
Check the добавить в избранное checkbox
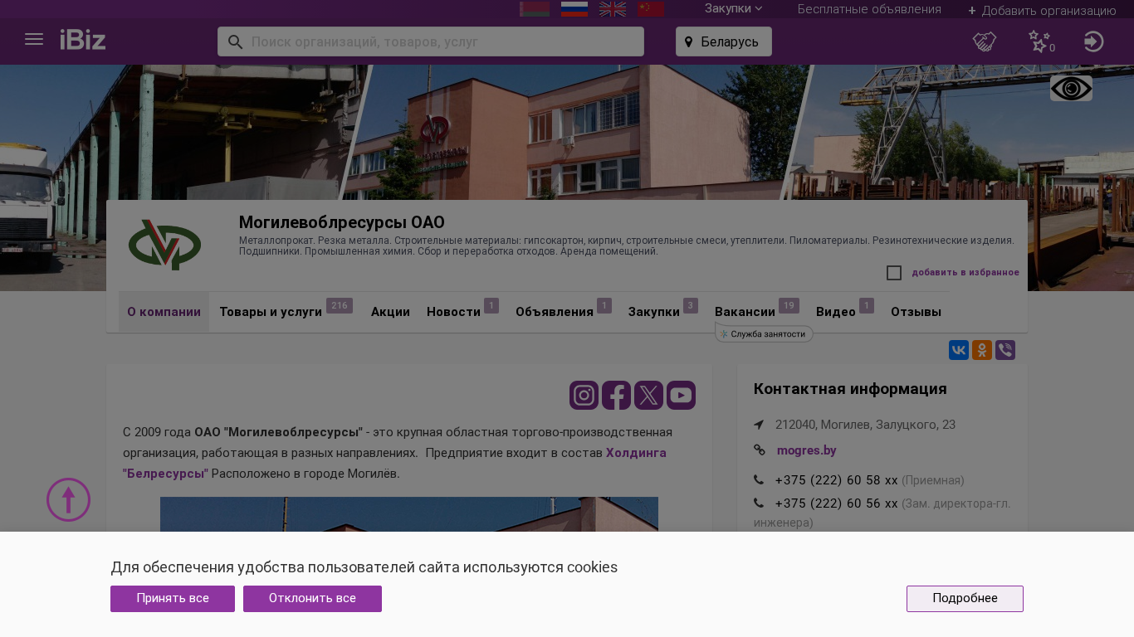pyautogui.click(x=894, y=273)
